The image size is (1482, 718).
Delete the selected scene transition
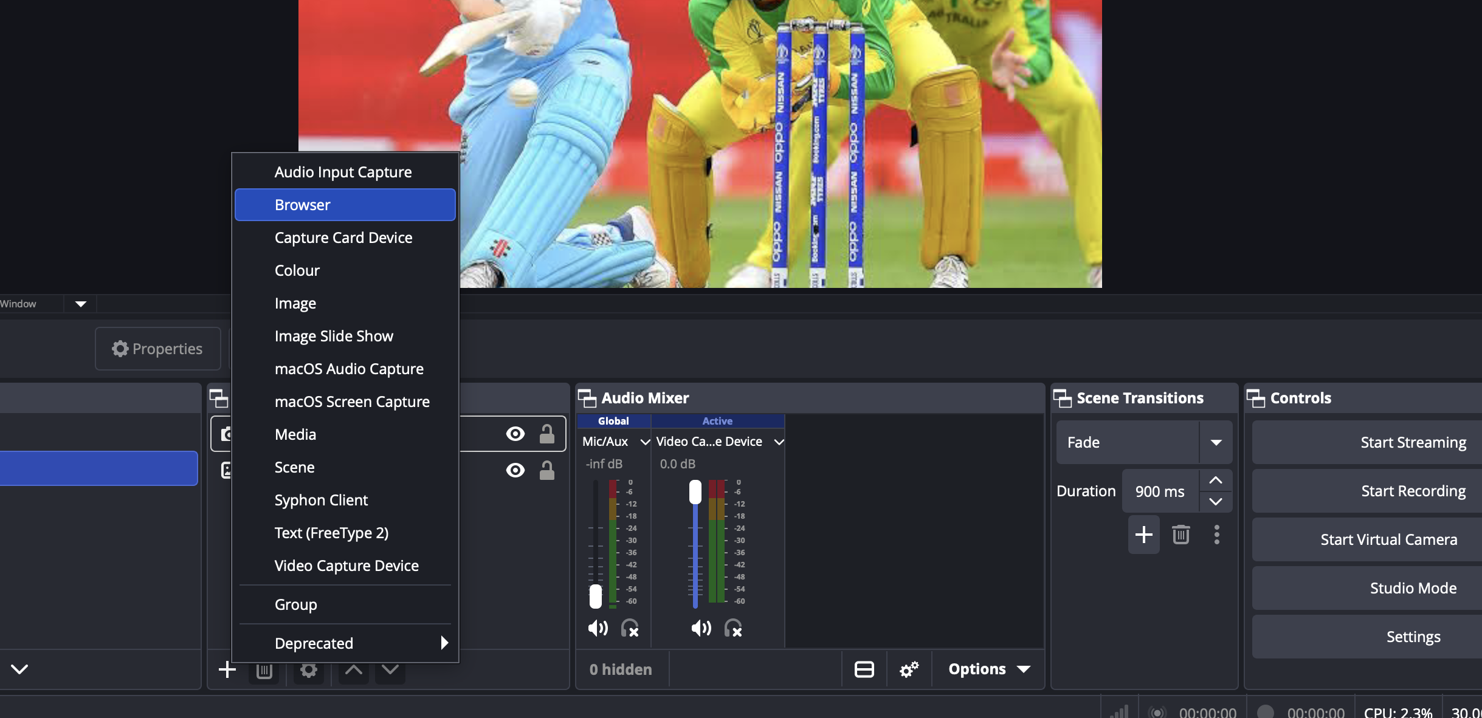(x=1180, y=535)
